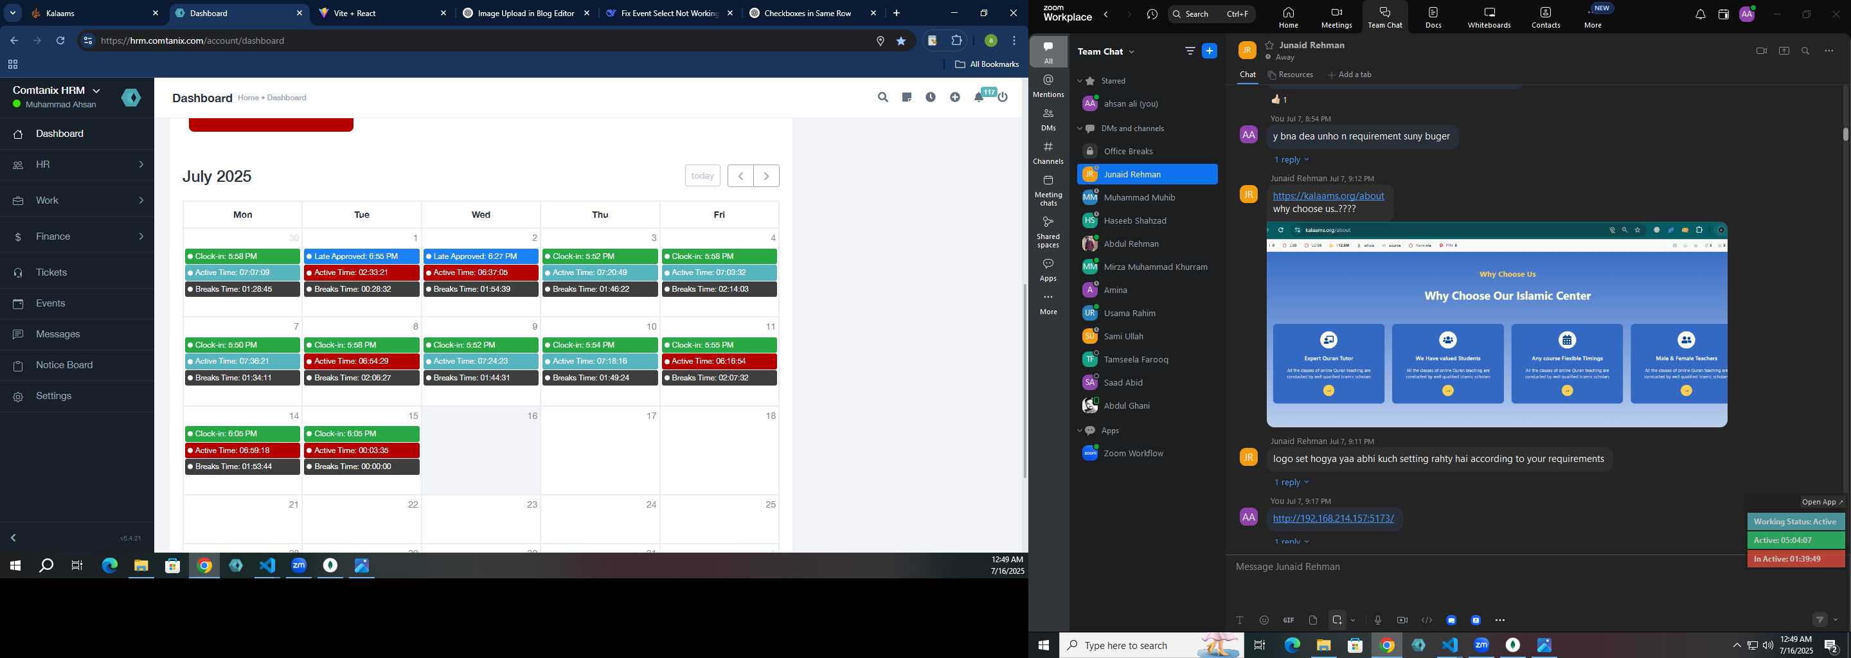Open the Resources tab in Junaid's chat

[1291, 75]
